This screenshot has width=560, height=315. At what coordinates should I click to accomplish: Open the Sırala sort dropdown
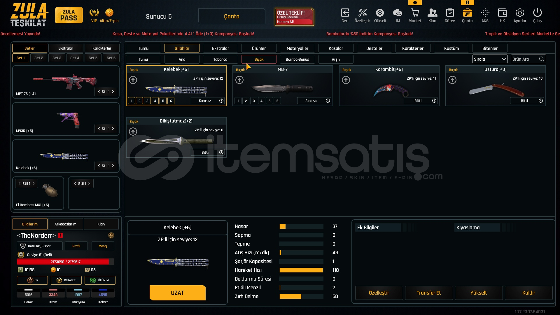(490, 59)
